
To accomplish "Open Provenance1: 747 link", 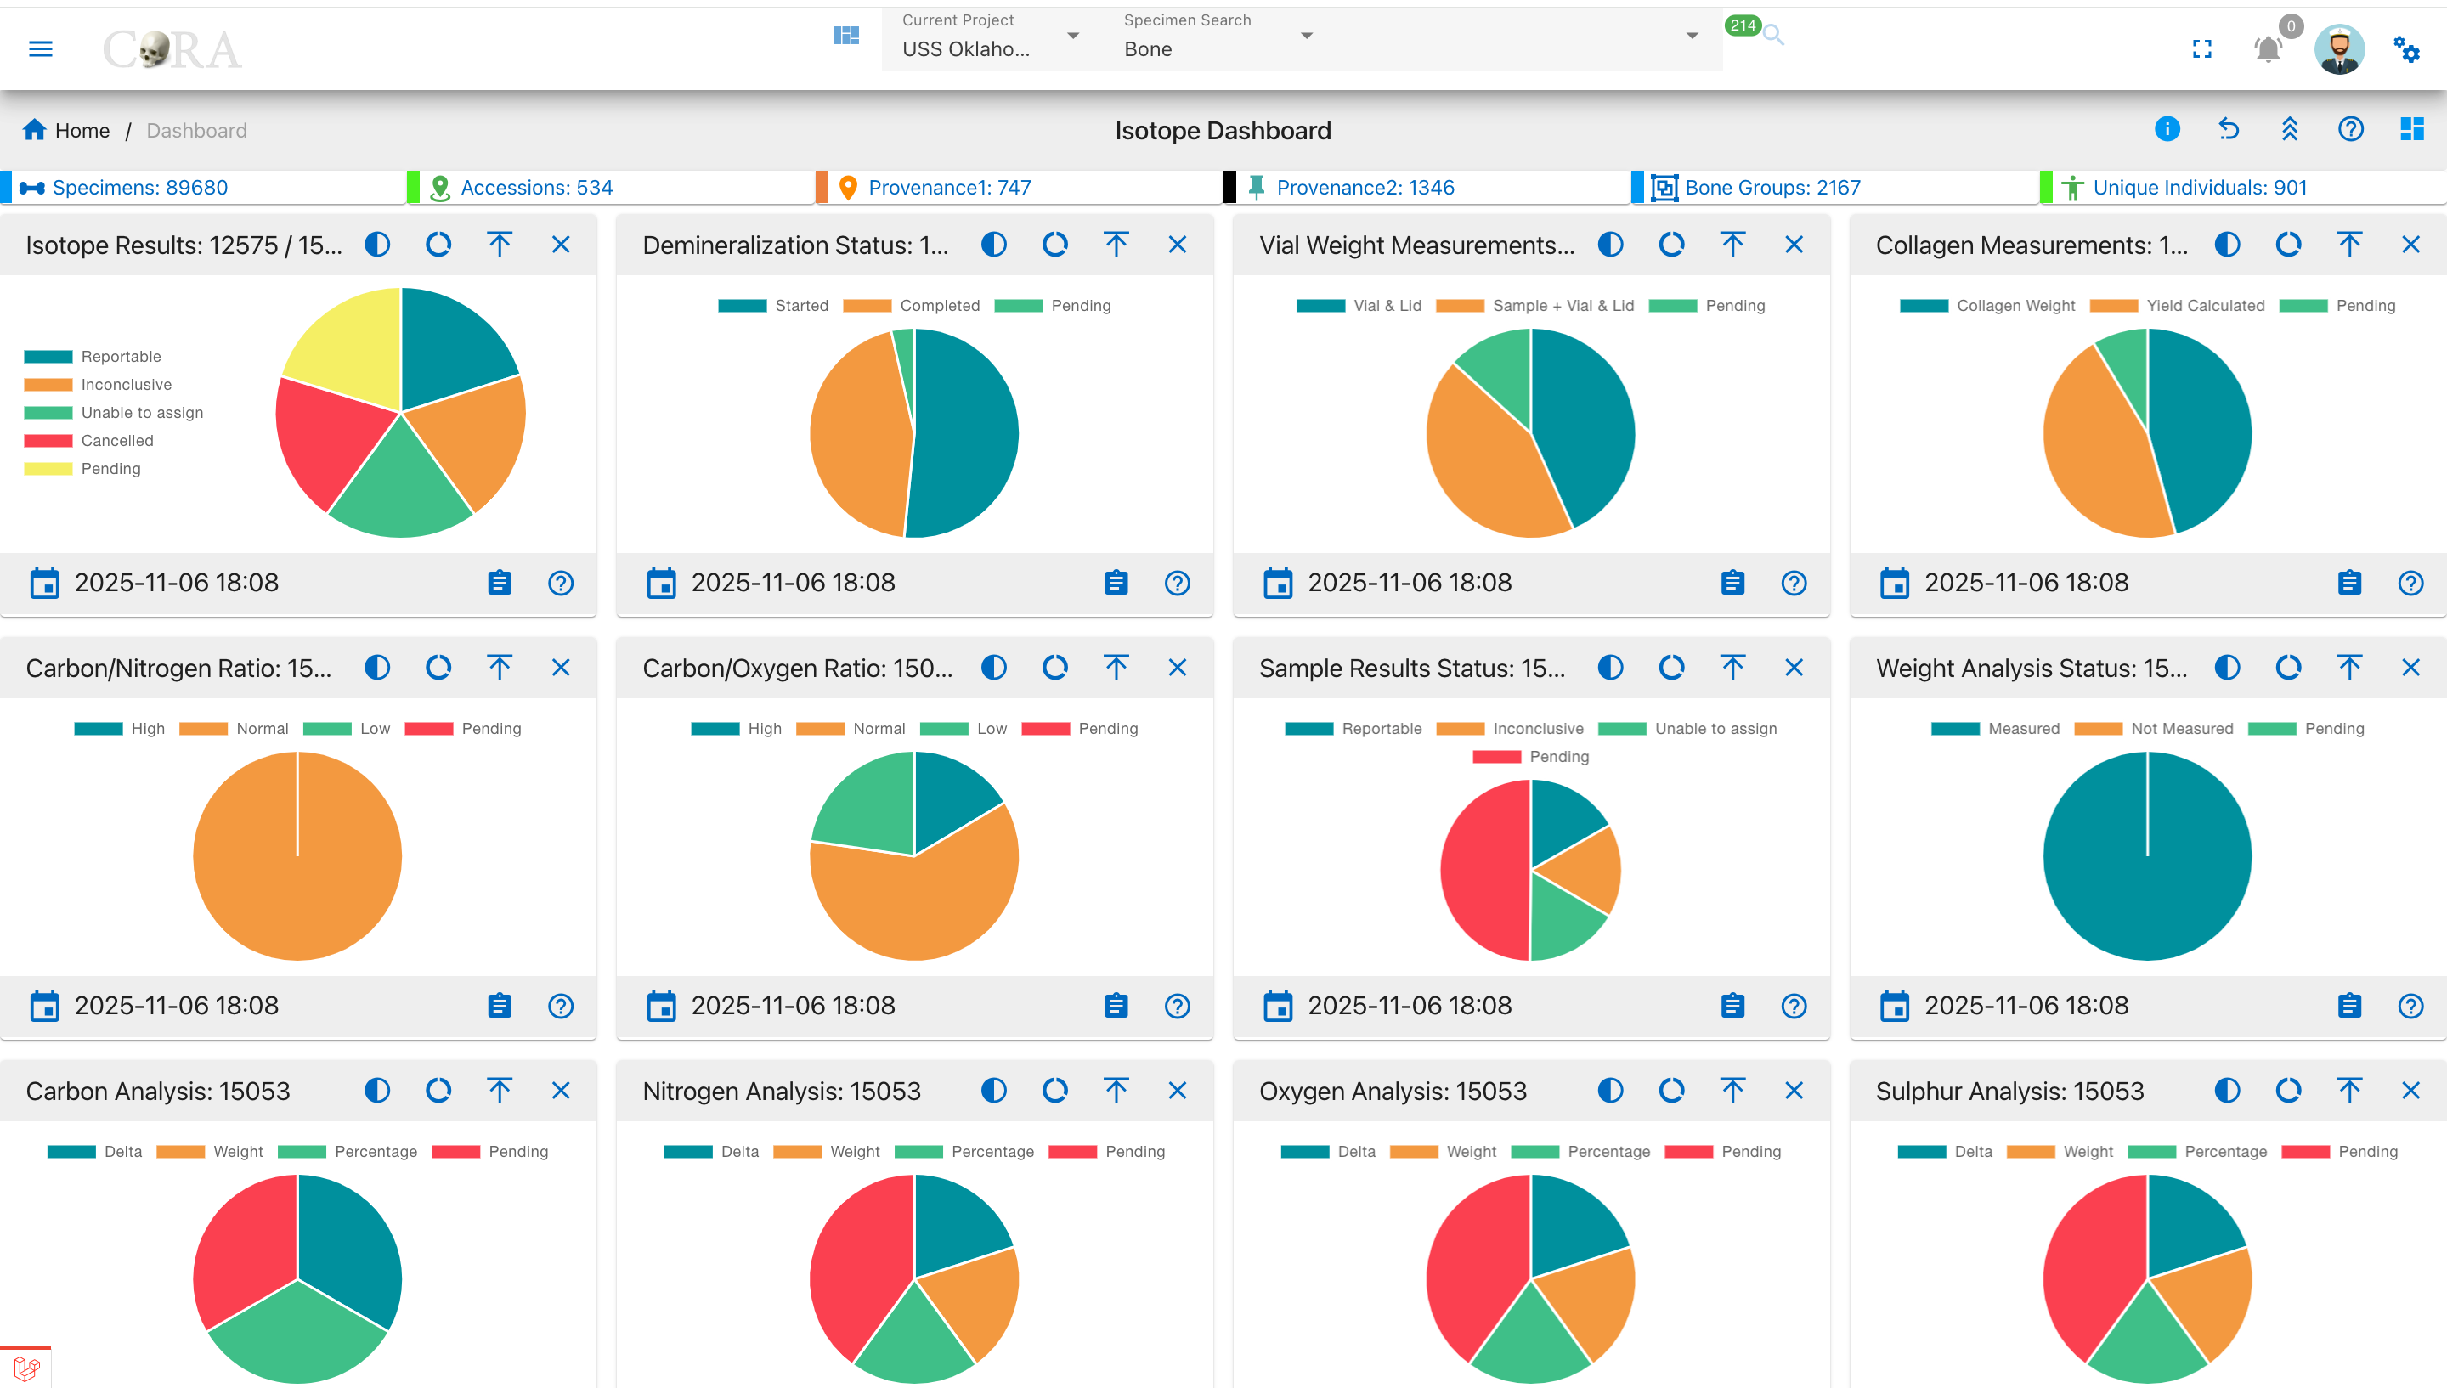I will point(949,187).
